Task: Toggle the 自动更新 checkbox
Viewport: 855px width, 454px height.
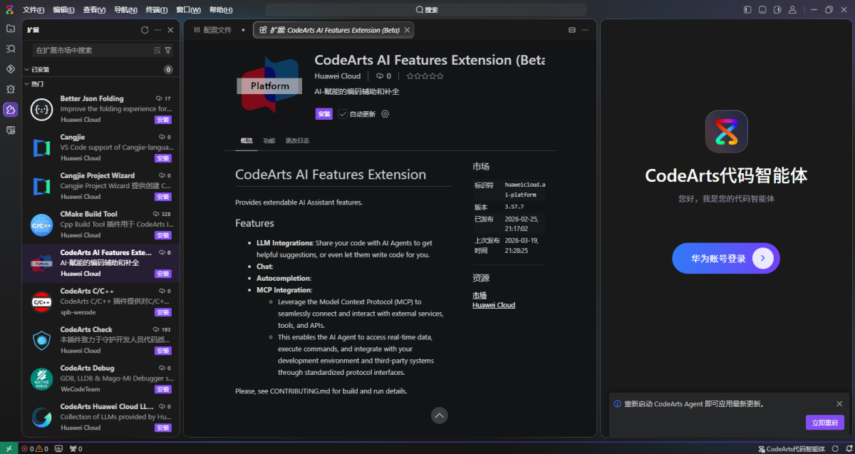Action: [x=343, y=114]
